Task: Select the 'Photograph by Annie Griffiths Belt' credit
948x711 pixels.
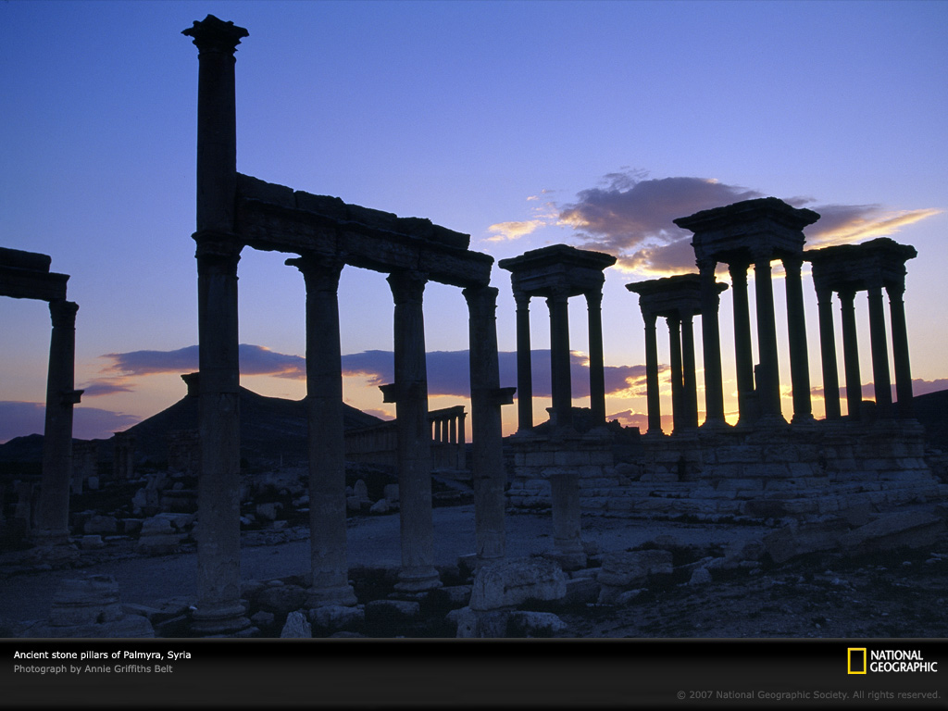Action: coord(93,668)
